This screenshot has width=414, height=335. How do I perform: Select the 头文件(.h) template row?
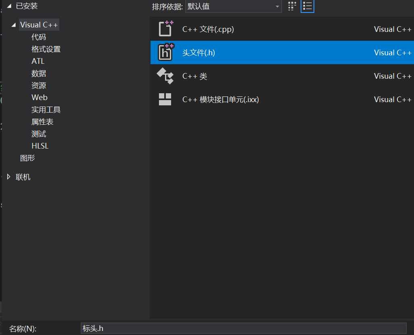282,52
